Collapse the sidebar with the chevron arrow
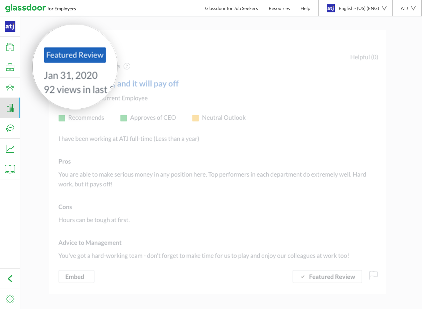The width and height of the screenshot is (422, 309). pyautogui.click(x=10, y=278)
